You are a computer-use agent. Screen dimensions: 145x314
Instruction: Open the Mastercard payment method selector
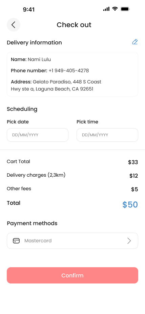(72, 241)
